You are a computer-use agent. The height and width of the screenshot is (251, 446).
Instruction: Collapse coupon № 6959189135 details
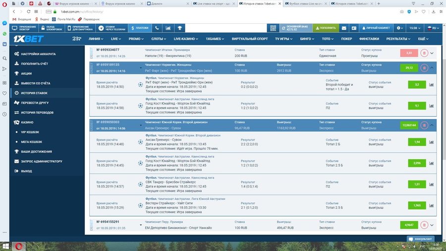[x=432, y=68]
